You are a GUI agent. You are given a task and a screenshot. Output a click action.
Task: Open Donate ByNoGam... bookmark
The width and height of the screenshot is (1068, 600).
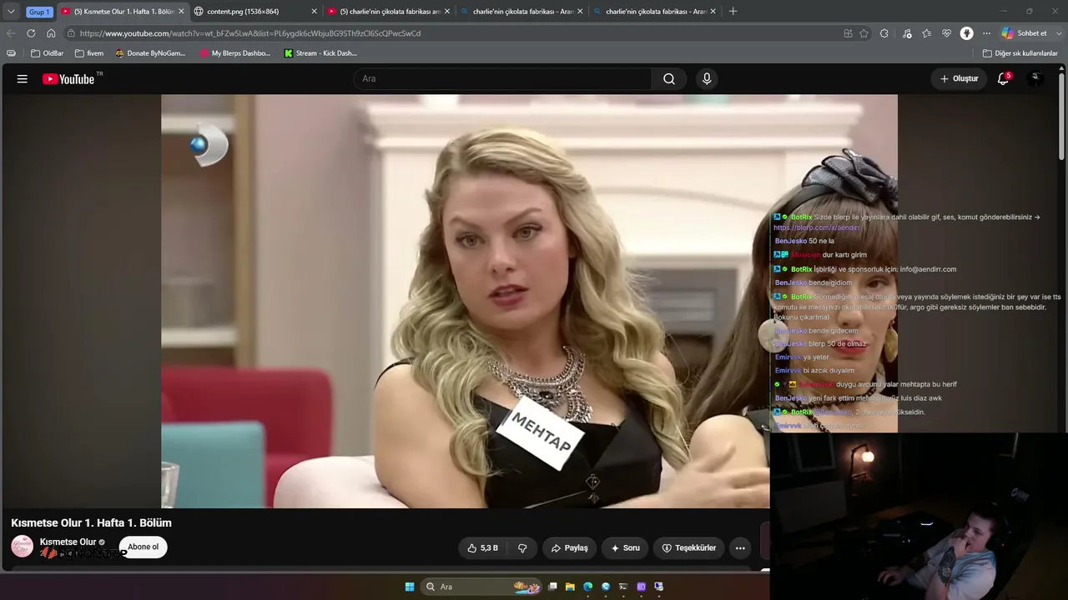point(150,53)
